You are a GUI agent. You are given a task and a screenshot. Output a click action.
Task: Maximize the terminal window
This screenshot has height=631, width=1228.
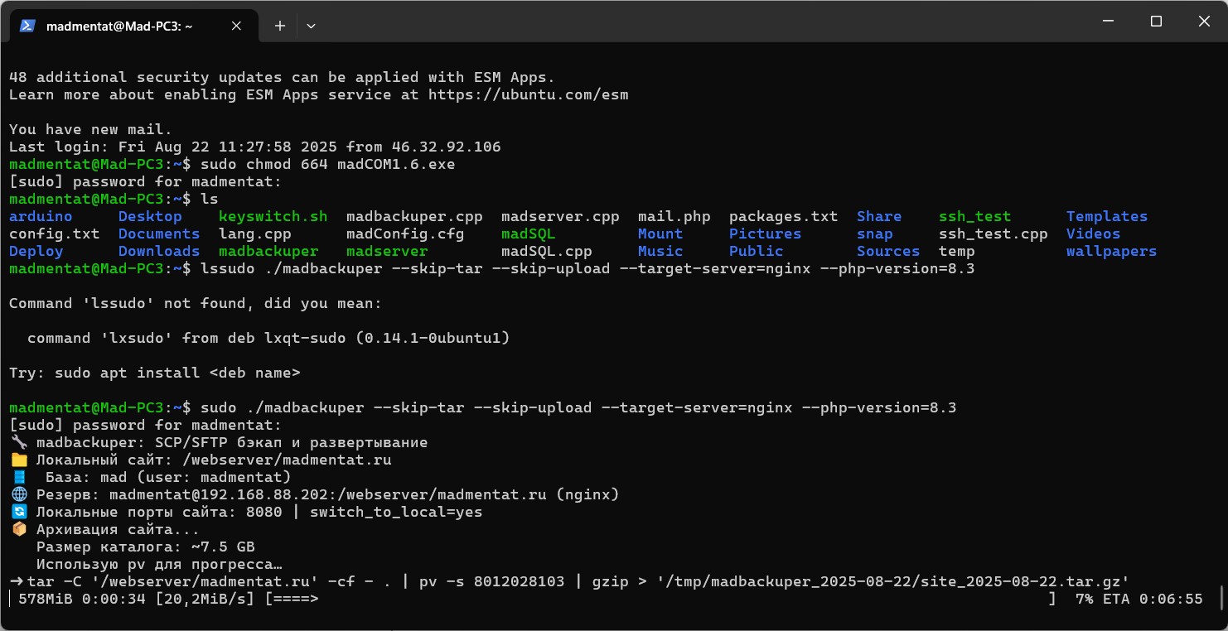pyautogui.click(x=1156, y=22)
